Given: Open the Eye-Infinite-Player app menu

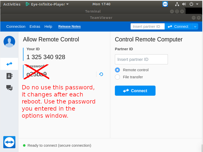Looking at the screenshot, I should click(47, 4).
